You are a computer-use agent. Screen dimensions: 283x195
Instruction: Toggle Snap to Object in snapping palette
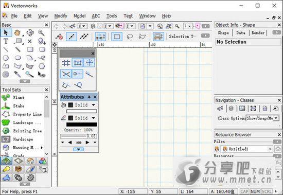pos(78,63)
